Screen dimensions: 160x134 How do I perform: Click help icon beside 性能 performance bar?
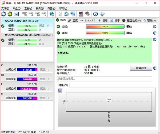pos(154,26)
